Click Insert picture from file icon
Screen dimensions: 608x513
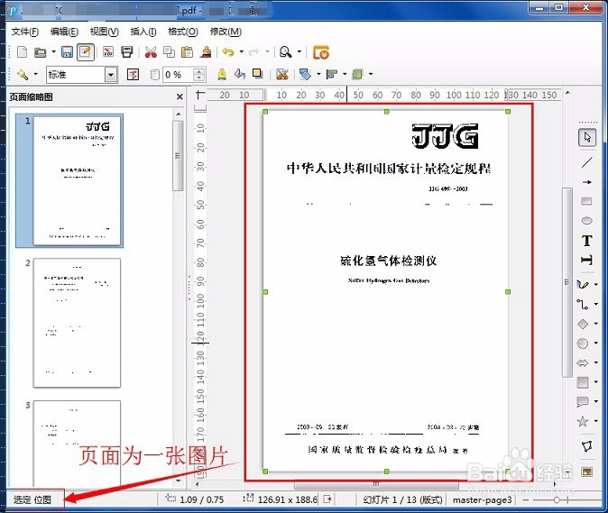(587, 472)
